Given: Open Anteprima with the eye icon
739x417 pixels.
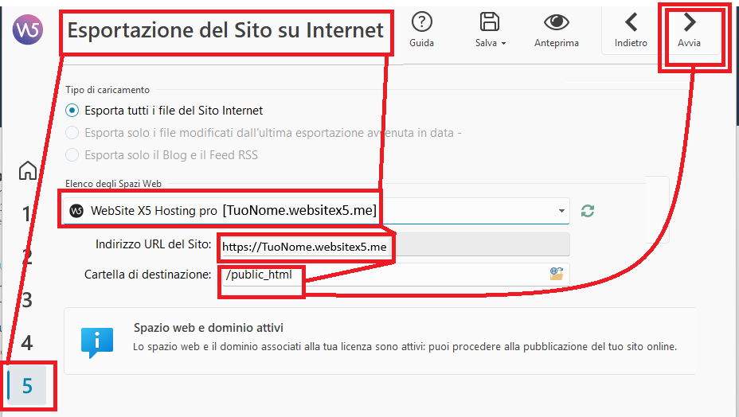Looking at the screenshot, I should 556,23.
